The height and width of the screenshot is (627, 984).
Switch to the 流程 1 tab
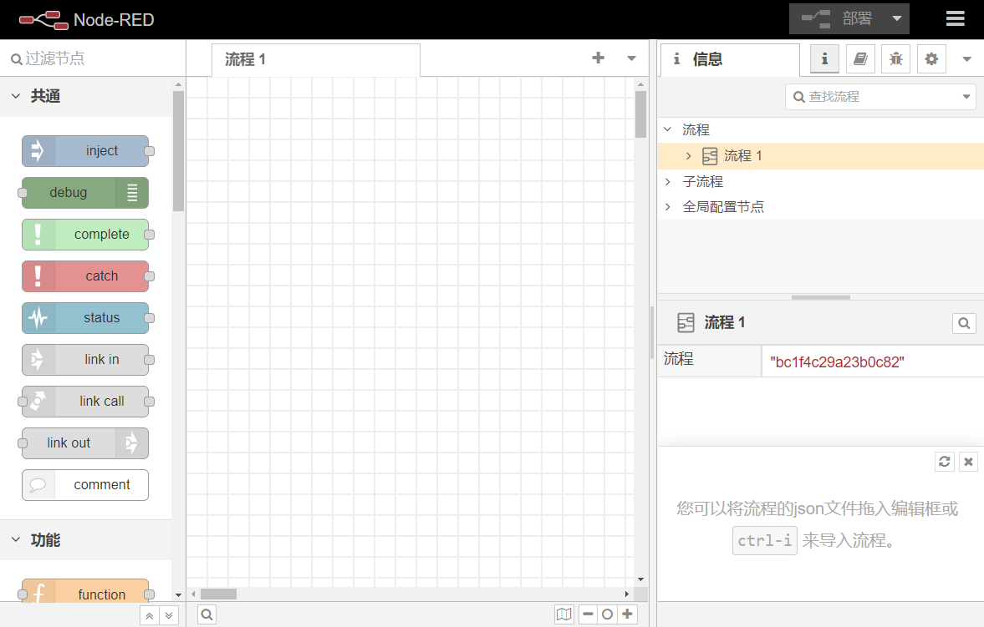(x=316, y=59)
